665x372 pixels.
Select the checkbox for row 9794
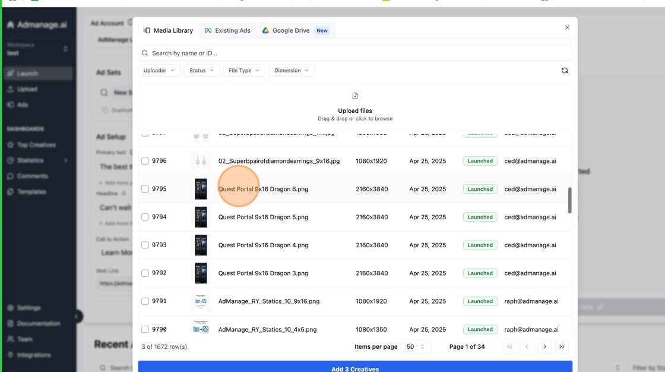145,217
